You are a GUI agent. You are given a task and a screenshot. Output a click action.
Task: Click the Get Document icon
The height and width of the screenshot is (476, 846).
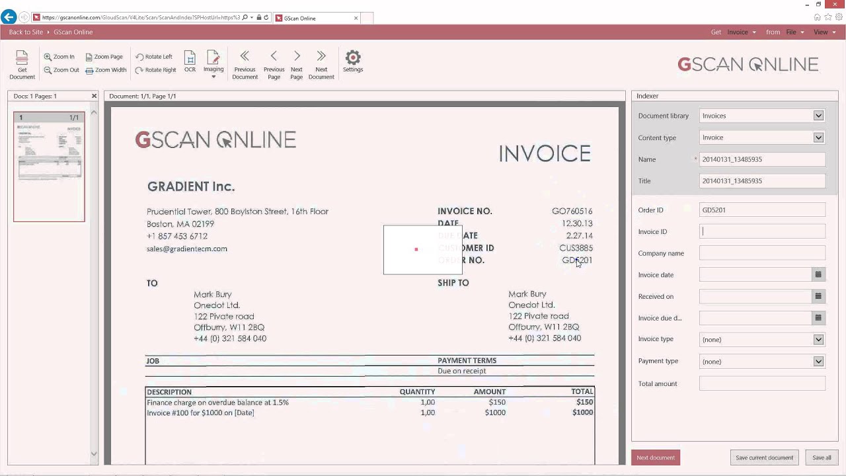[x=22, y=65]
